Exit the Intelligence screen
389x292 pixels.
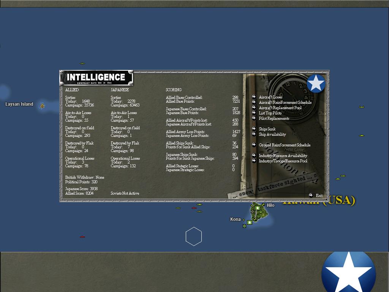tap(319, 195)
